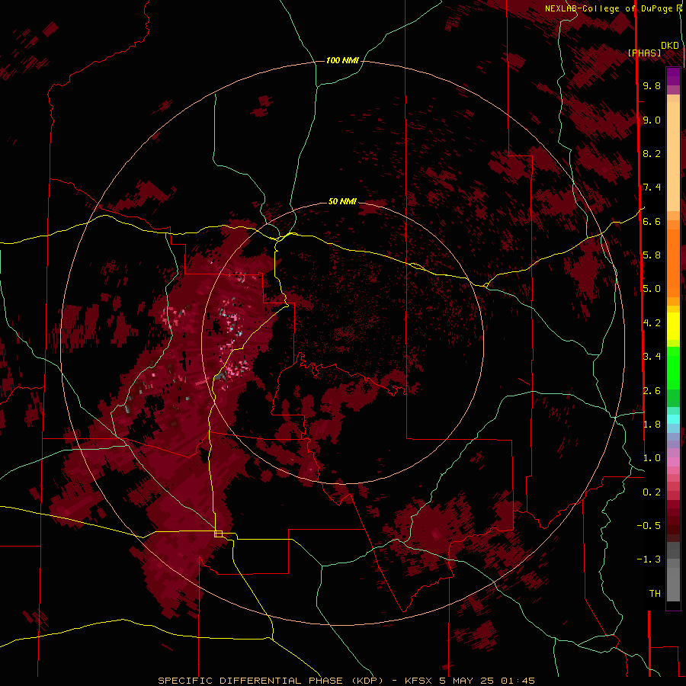Click the 9.0 value on the color scale
Screen dimensions: 686x686
pos(652,120)
